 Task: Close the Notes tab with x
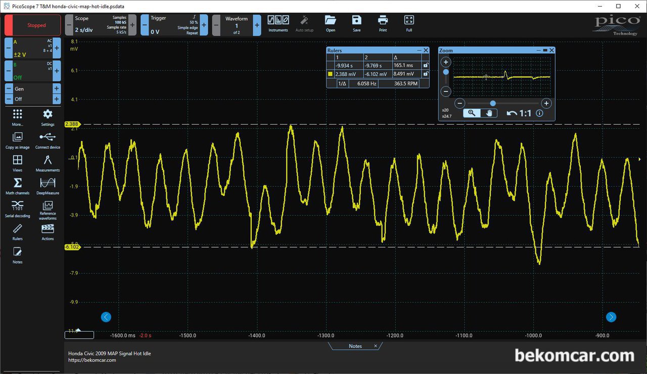(376, 346)
